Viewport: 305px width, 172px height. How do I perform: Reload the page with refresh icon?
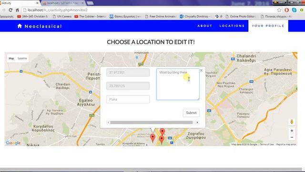pyautogui.click(x=10, y=10)
